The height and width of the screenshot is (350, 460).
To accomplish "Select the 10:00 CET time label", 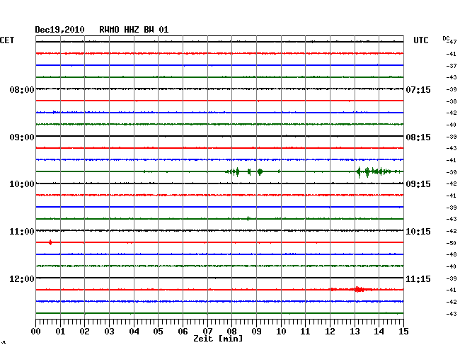I will pos(22,184).
